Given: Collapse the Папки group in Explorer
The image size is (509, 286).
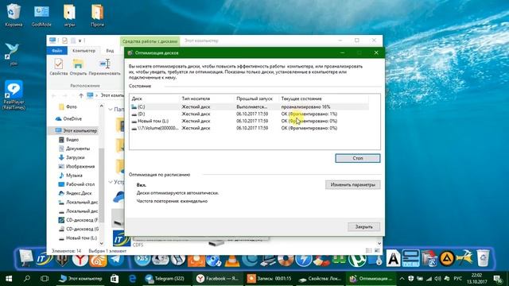Looking at the screenshot, I should 111,110.
